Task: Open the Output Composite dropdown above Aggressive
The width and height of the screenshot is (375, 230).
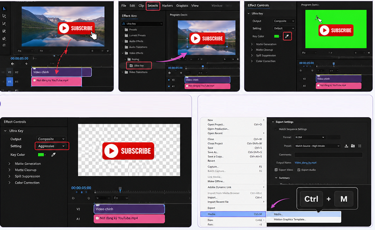Action: (51, 139)
